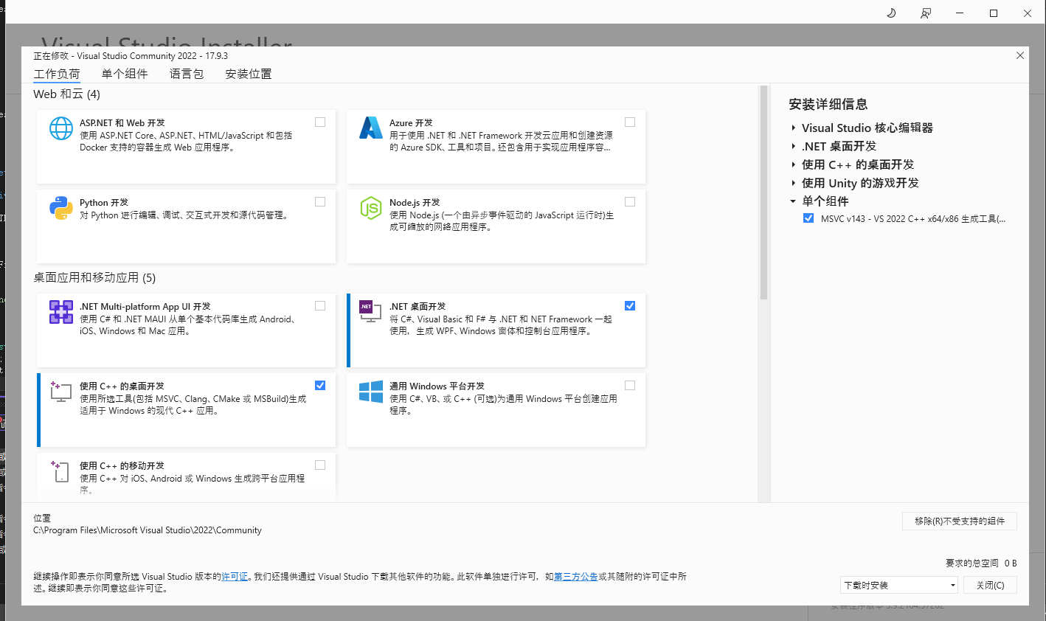Viewport: 1046px width, 621px height.
Task: Check the Azure development workload box
Action: (x=630, y=122)
